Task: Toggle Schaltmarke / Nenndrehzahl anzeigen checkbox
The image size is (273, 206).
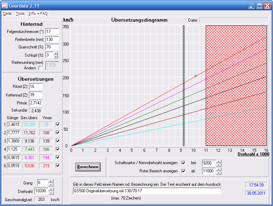Action: click(x=183, y=163)
